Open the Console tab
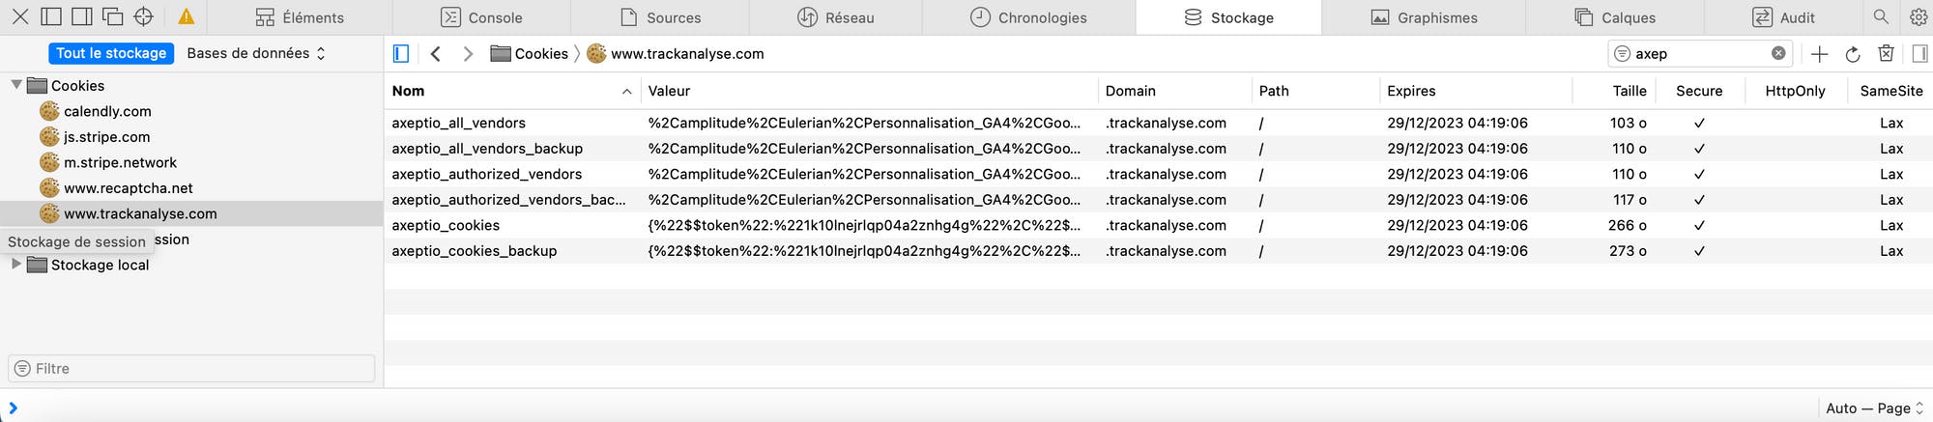 (x=481, y=17)
